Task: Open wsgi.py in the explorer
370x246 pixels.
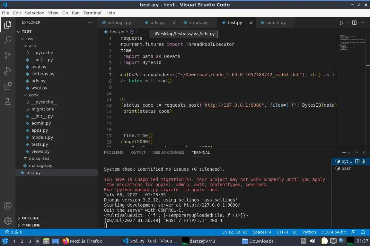Action: click(57, 88)
